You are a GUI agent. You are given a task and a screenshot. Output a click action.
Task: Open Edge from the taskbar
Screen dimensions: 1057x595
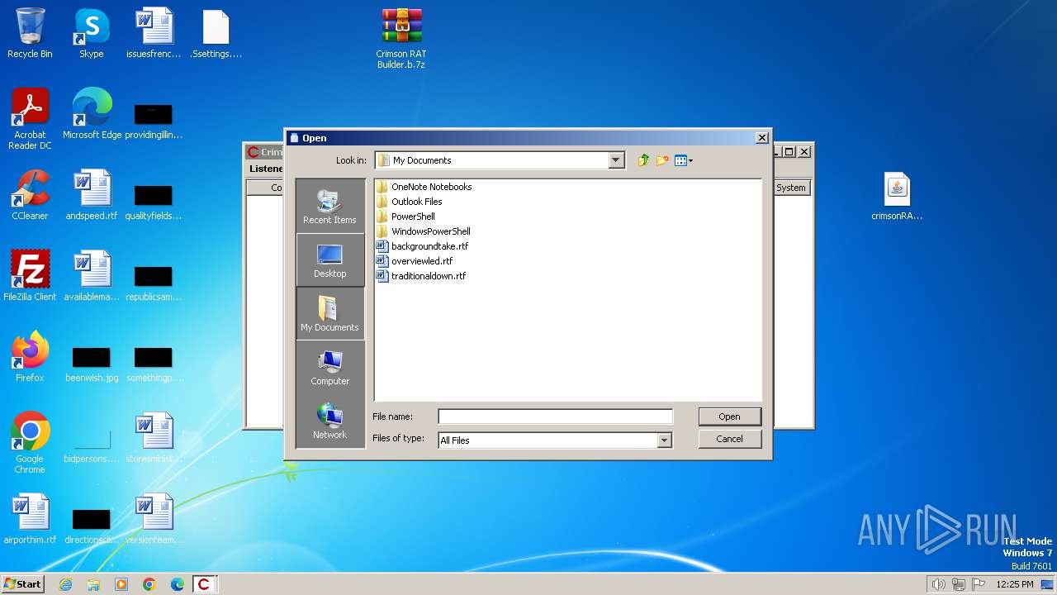pyautogui.click(x=178, y=584)
